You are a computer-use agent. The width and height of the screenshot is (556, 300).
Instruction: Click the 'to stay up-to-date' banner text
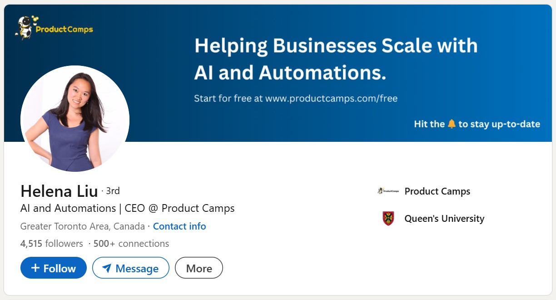[499, 124]
